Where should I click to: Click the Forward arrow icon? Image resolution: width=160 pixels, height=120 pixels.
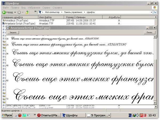(19, 12)
